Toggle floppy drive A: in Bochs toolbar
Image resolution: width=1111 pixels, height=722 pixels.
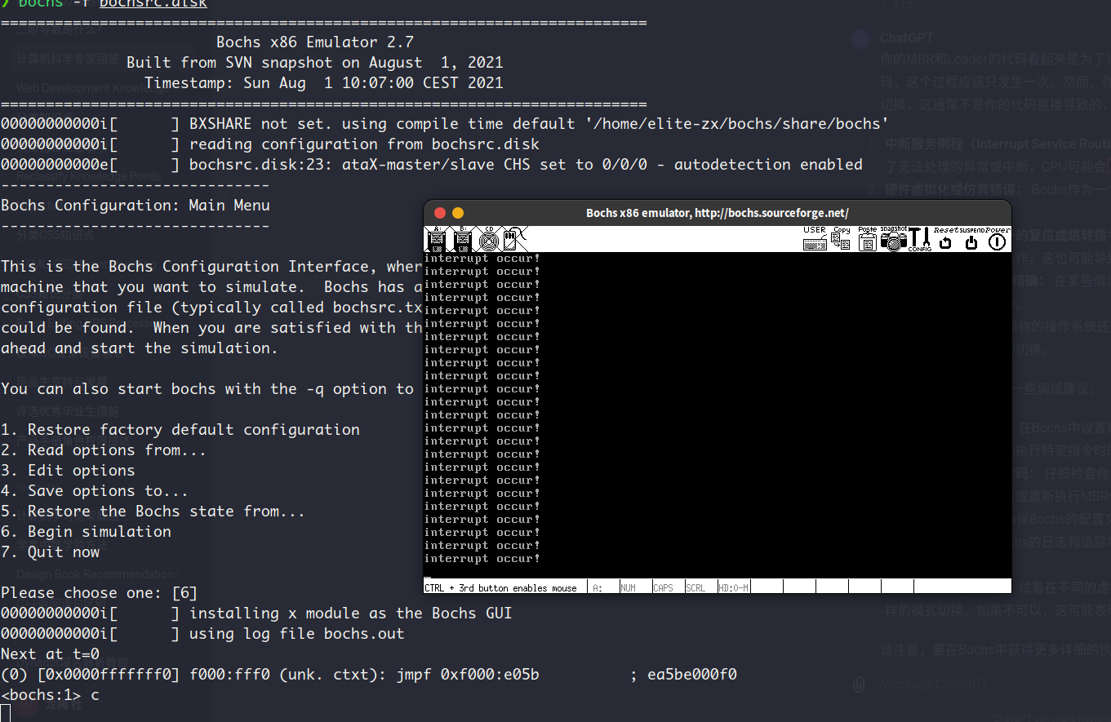coord(436,240)
